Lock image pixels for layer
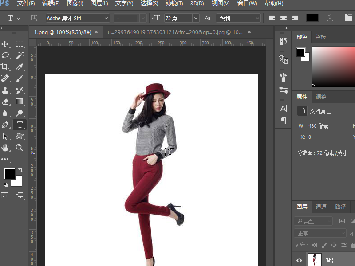The height and width of the screenshot is (266, 355). 324,245
